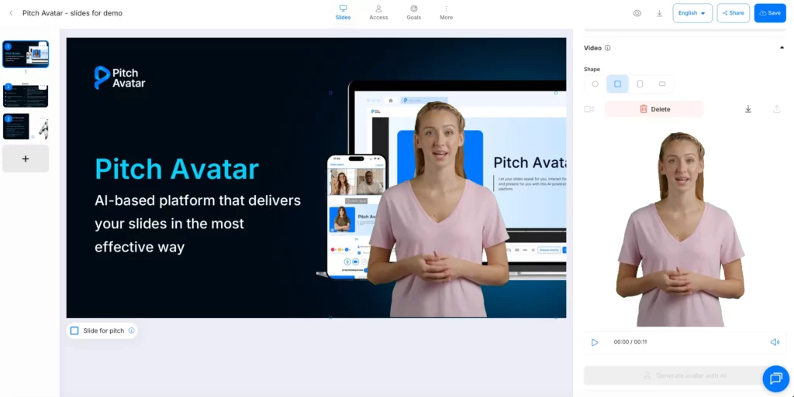Click the video camera icon beside Delete
Screen dimensions: 794x397
point(589,109)
